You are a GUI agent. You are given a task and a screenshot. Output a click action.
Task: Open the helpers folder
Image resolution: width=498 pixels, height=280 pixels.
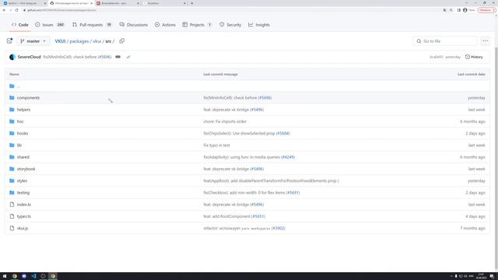[23, 110]
